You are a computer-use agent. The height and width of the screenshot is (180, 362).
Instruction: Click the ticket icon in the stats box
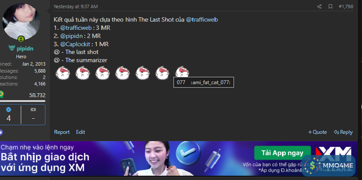pyautogui.click(x=33, y=110)
